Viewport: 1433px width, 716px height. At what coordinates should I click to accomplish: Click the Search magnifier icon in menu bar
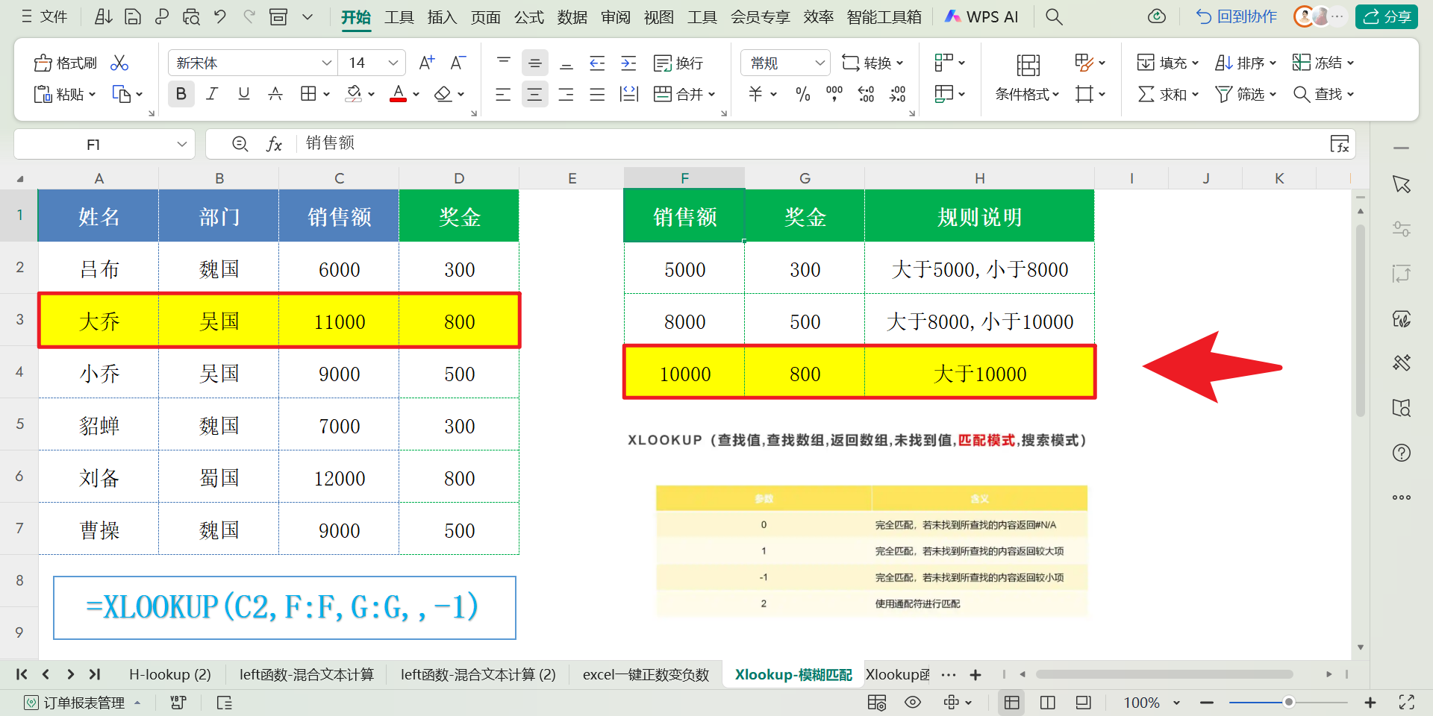point(1054,16)
